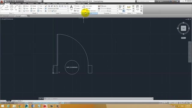Choose the Copy command

[x=26, y=8]
